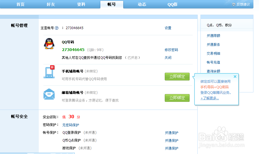Click the email envelope auxiliary account icon

point(49,94)
